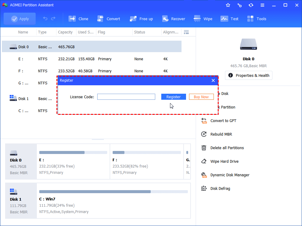This screenshot has height=226, width=302.
Task: Click the star favorite icon in title bar
Action: click(228, 5)
